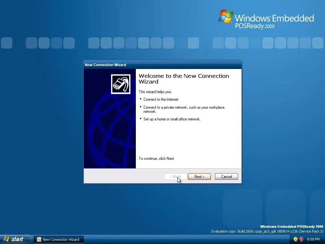The image size is (325, 244).
Task: Click the New Connection Wizard title bar
Action: click(x=162, y=65)
